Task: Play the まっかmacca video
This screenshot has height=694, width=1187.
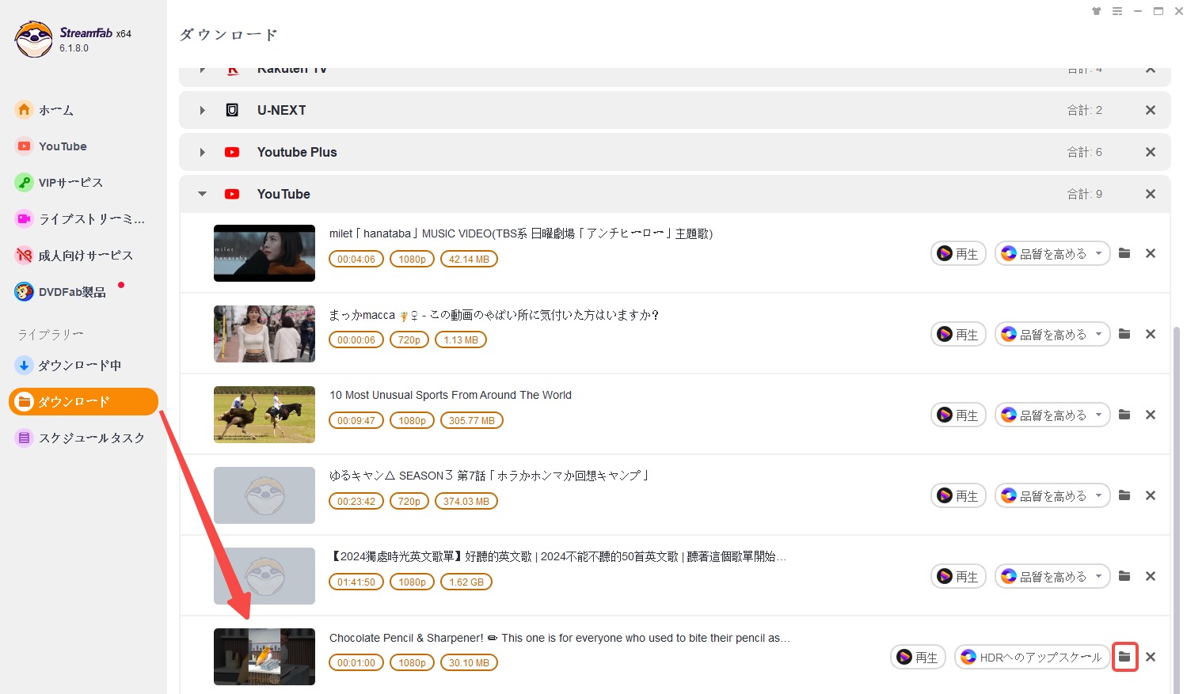Action: click(x=958, y=335)
